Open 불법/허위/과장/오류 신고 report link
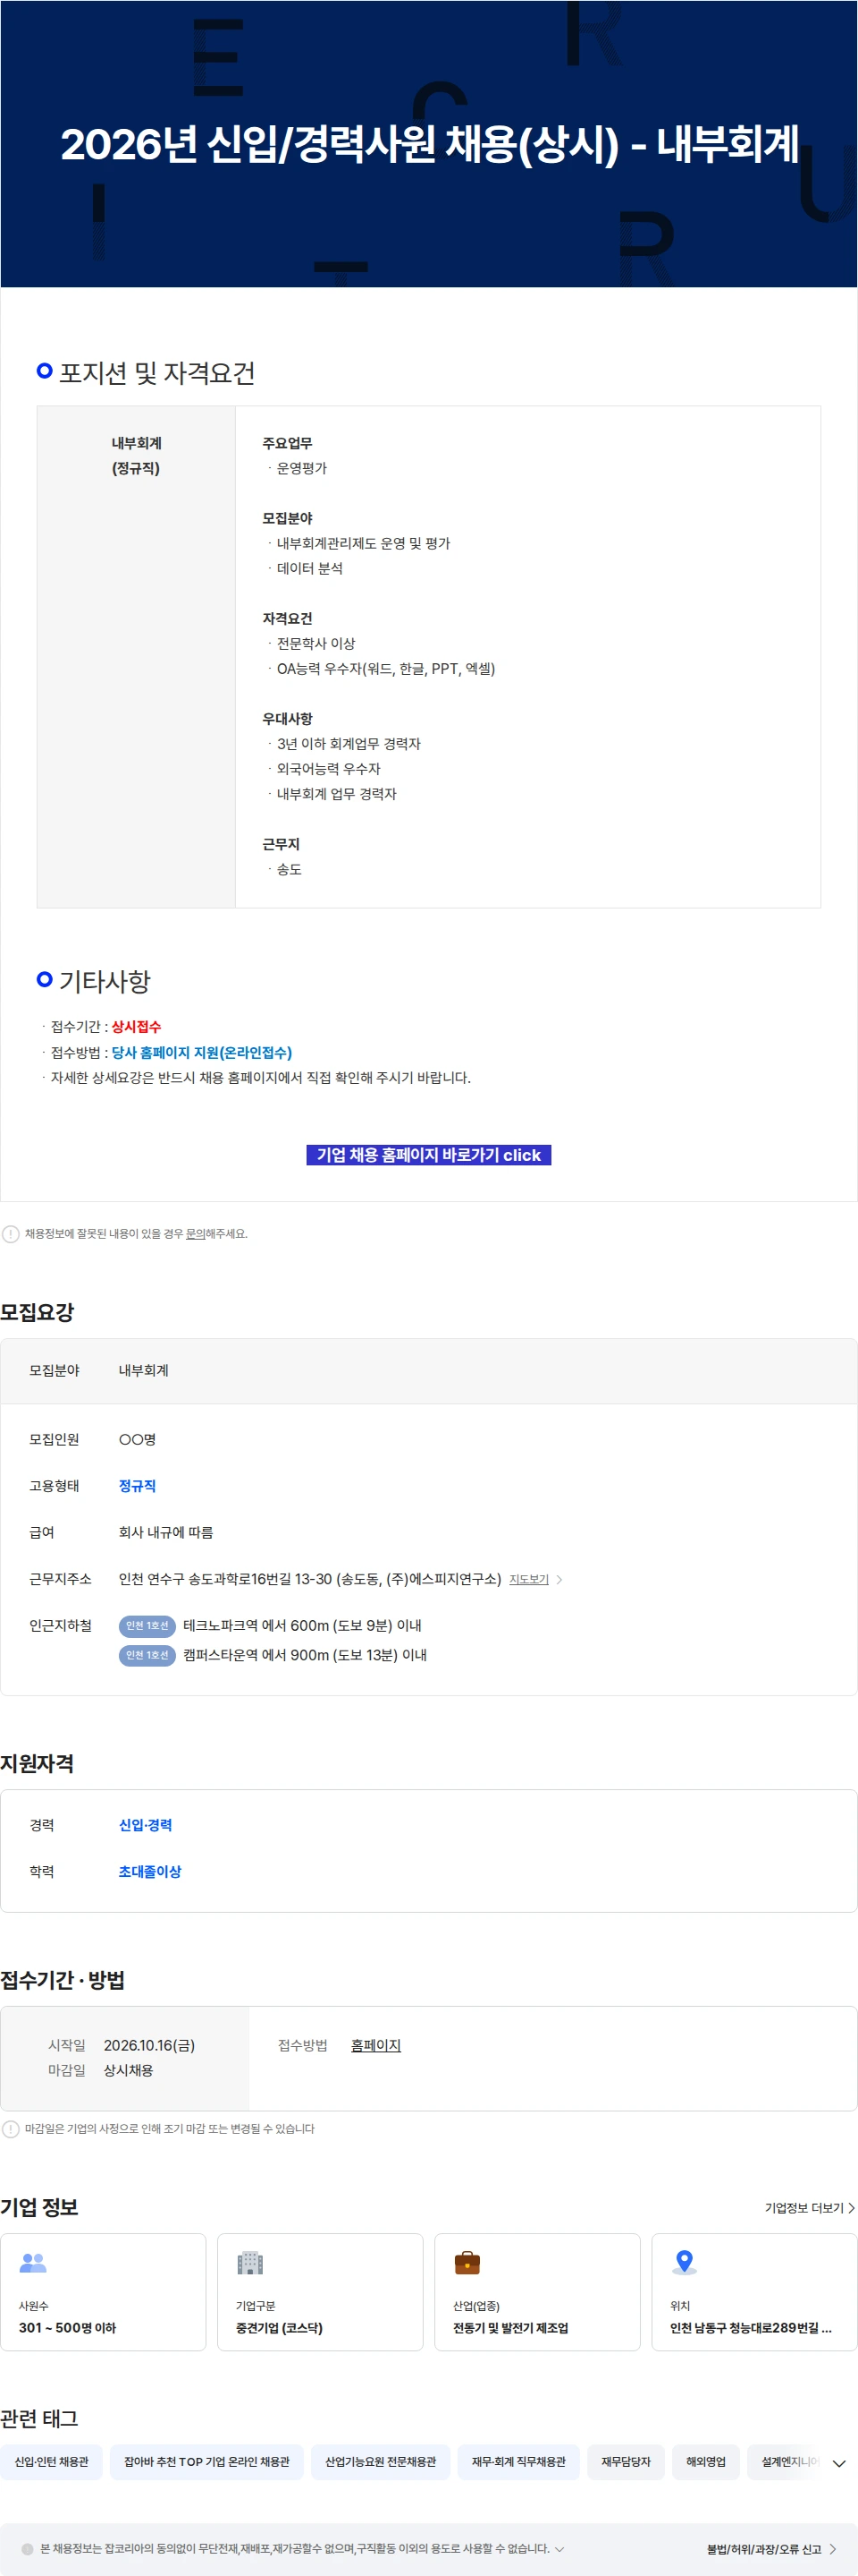This screenshot has height=2576, width=858. point(770,2548)
